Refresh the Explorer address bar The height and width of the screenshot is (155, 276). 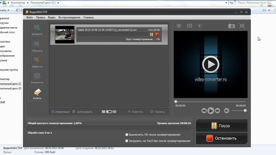tap(231, 3)
